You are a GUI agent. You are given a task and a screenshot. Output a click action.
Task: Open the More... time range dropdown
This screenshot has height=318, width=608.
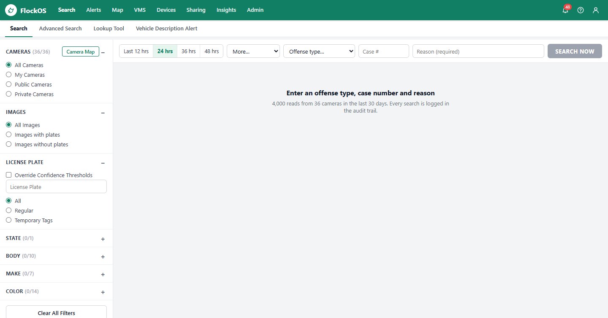click(x=253, y=51)
